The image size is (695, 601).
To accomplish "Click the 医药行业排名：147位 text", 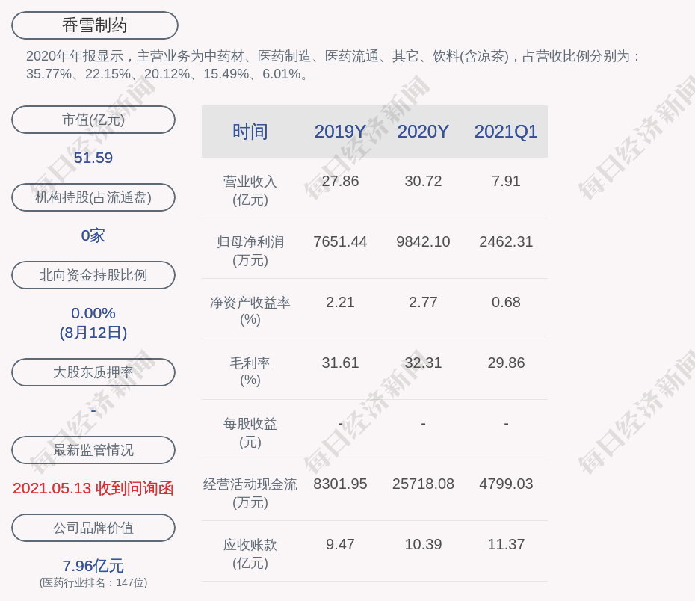I will [93, 582].
